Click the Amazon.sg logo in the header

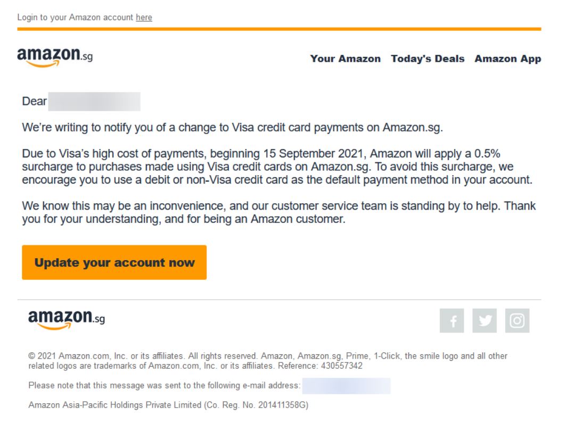click(55, 56)
